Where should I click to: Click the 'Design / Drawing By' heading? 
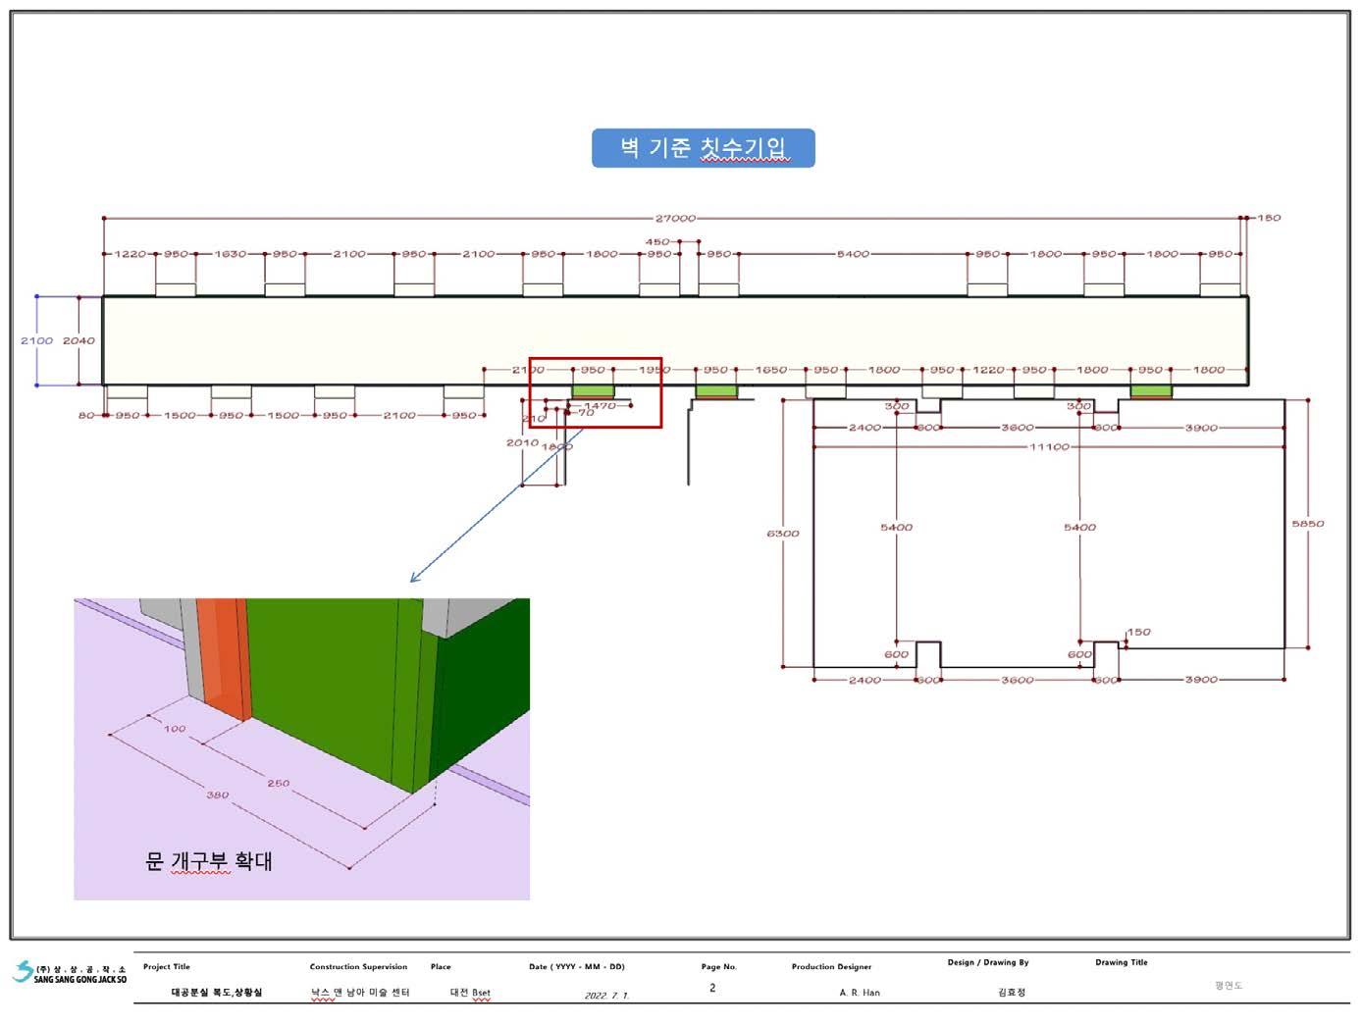point(988,962)
